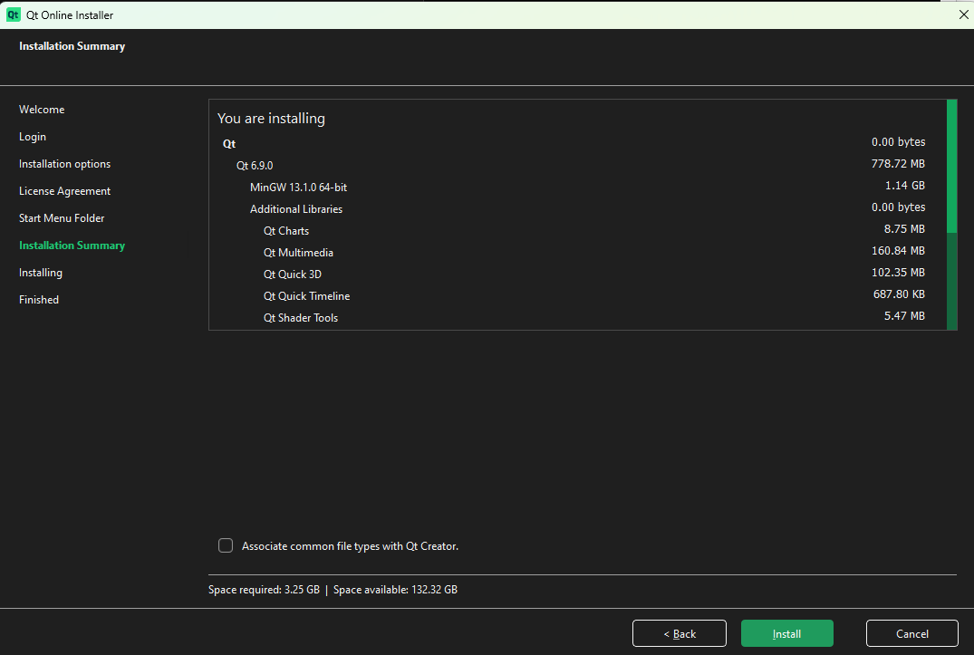Select Start Menu Folder step in sidebar
The width and height of the screenshot is (974, 655).
coord(62,218)
